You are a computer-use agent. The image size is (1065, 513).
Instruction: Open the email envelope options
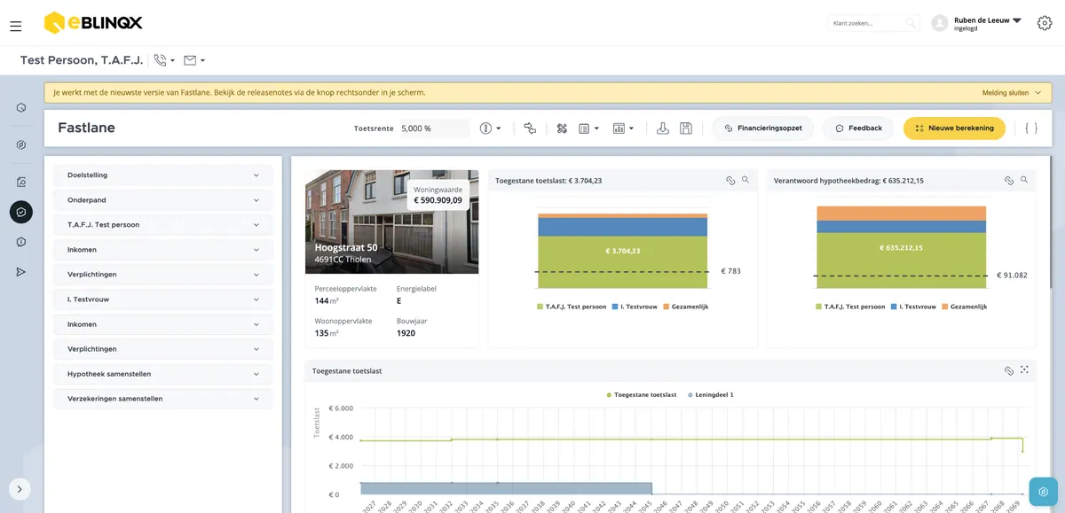click(193, 60)
